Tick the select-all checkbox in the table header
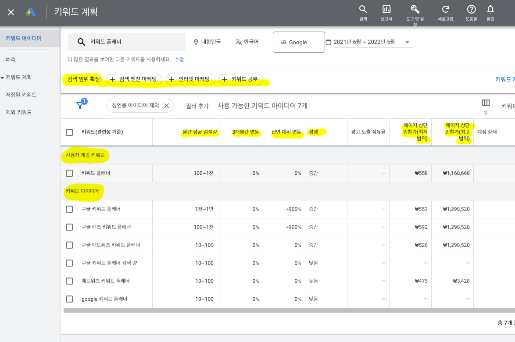This screenshot has width=515, height=342. coord(69,132)
